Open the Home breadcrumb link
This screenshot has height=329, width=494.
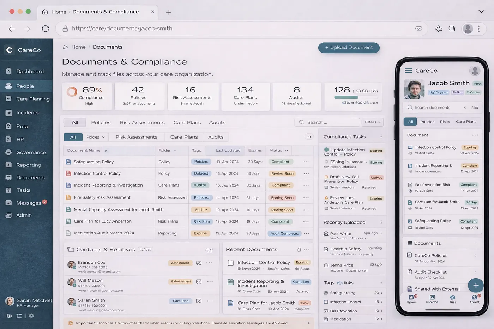tap(78, 47)
